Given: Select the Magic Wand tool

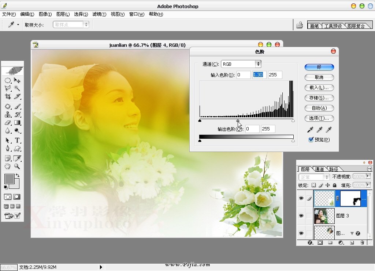Looking at the screenshot, I should [x=17, y=88].
